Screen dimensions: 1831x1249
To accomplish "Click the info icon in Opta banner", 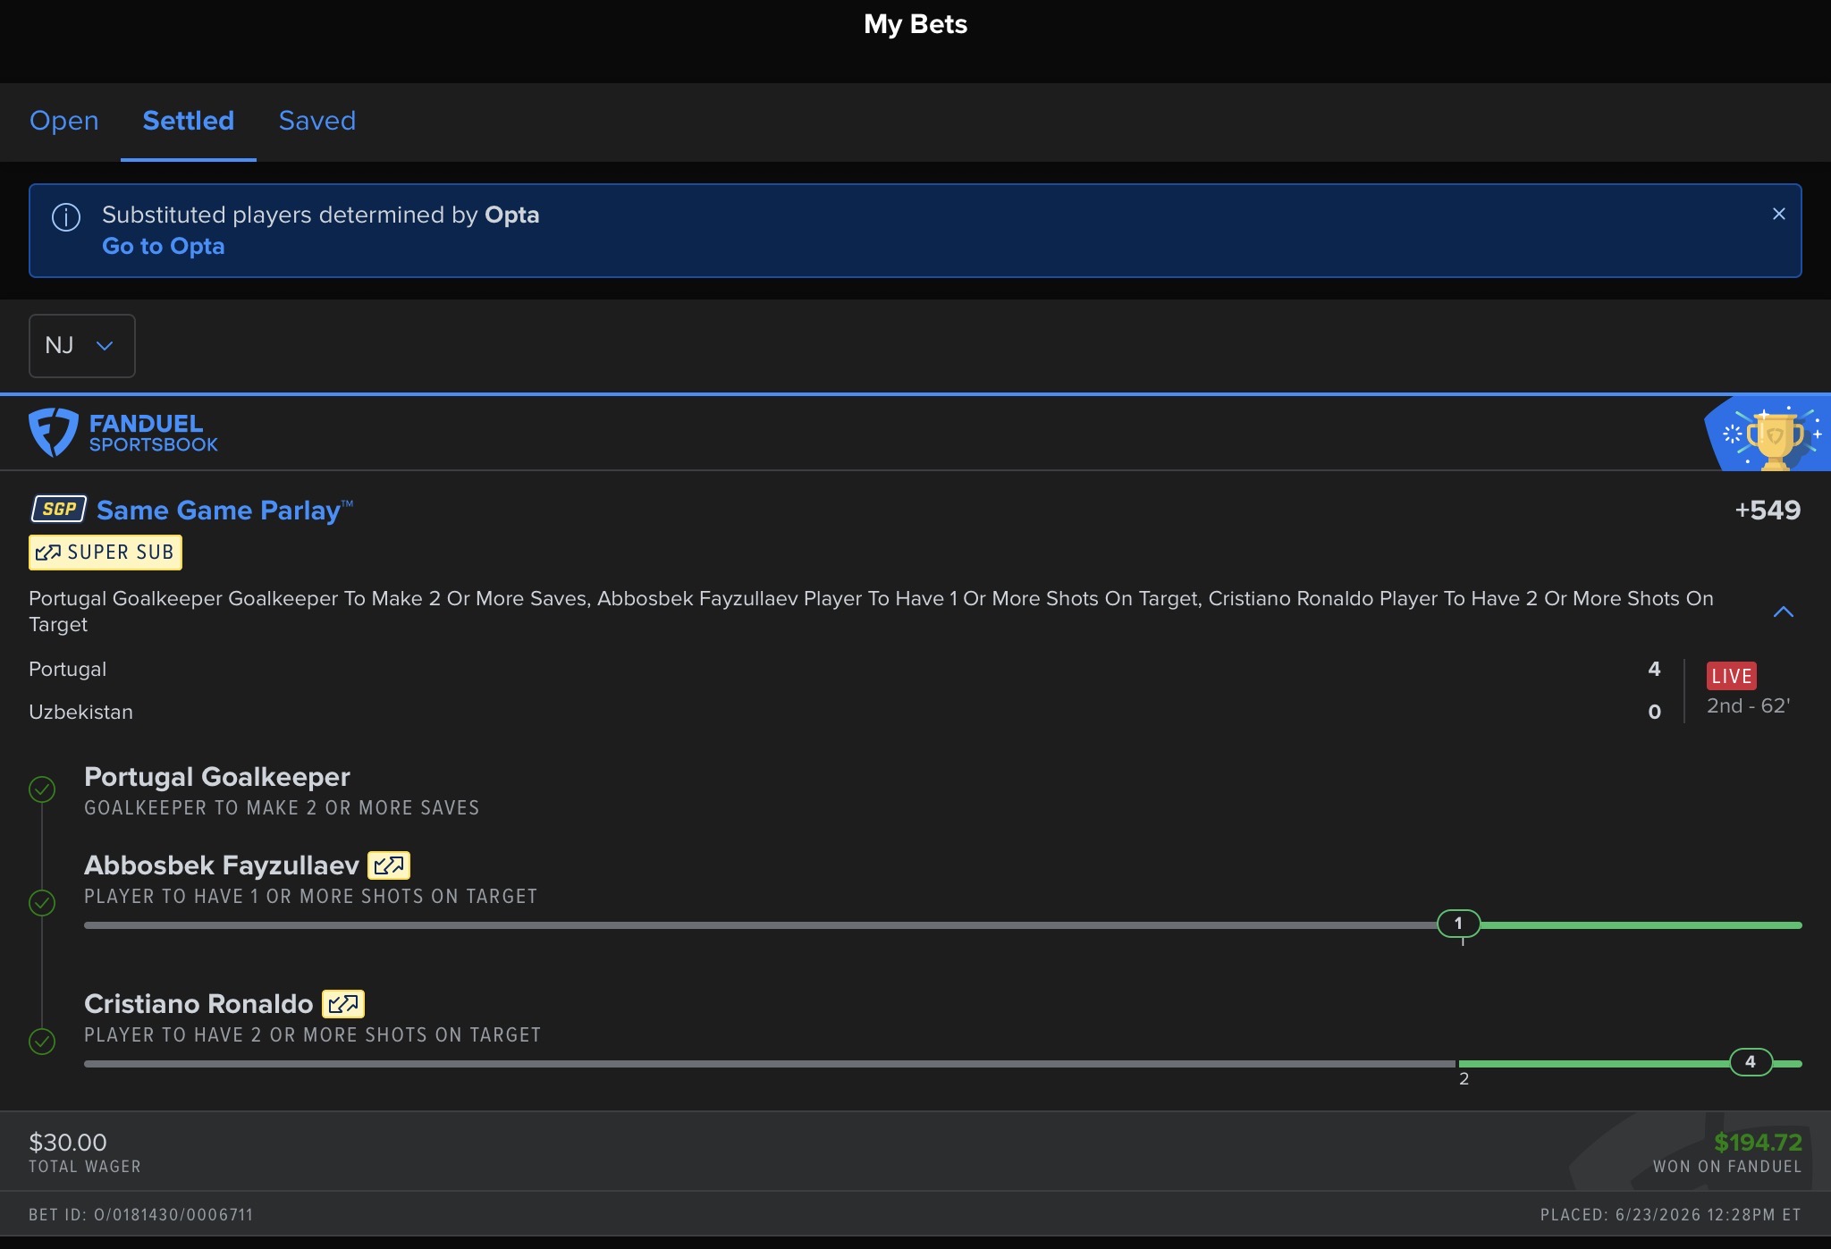I will 66,216.
